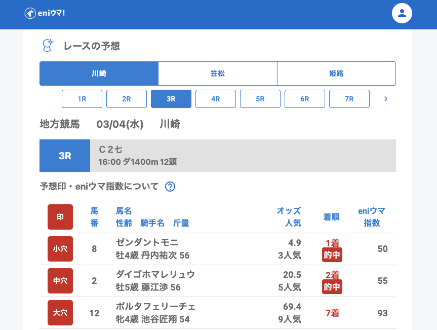Image resolution: width=437 pixels, height=330 pixels.
Task: Choose the 5R race button
Action: click(x=260, y=99)
